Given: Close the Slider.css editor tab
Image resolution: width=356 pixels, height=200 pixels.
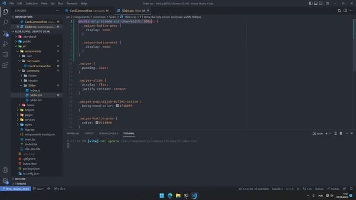Looking at the screenshot, I should 148,11.
